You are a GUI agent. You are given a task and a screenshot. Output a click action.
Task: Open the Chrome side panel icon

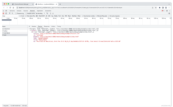[x=163, y=8]
